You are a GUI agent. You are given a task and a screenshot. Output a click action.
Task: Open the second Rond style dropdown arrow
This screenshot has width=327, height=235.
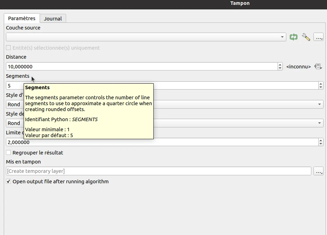coord(320,123)
